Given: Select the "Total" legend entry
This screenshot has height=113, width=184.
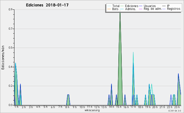Looking at the screenshot, I should 113,6.
